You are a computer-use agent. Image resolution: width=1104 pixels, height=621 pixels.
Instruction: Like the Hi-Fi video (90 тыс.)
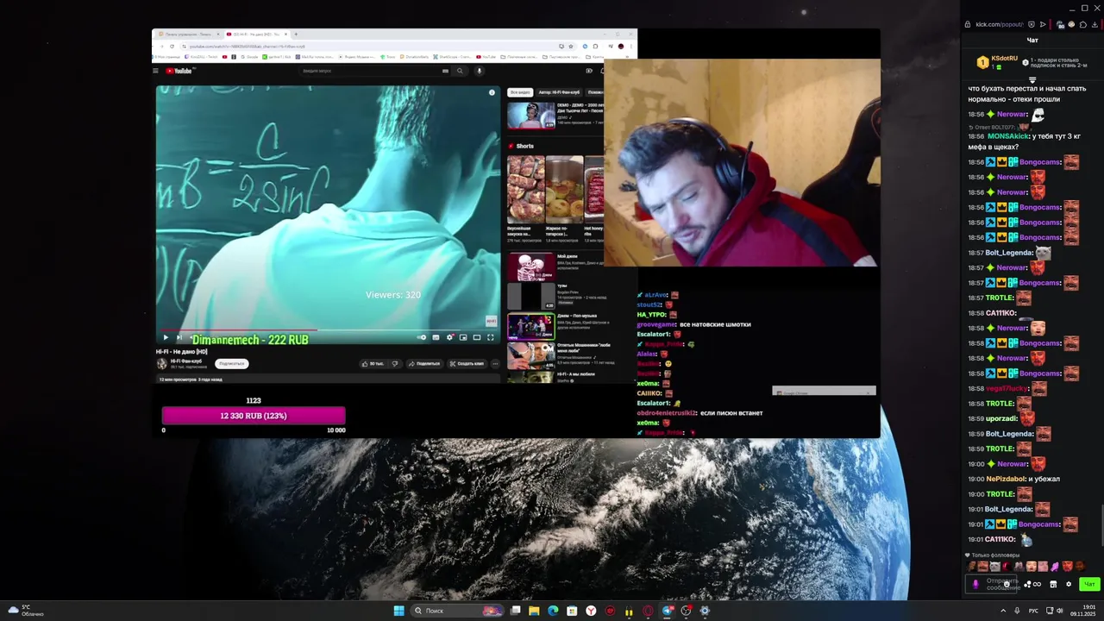tap(373, 363)
